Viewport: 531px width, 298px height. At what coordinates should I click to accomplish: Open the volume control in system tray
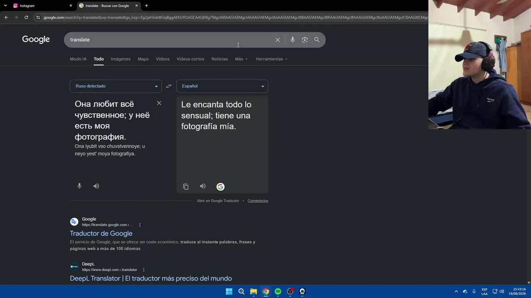click(502, 291)
